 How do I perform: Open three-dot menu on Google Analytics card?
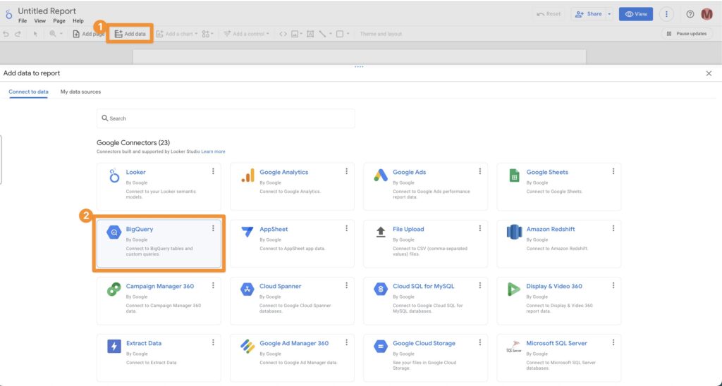click(346, 171)
